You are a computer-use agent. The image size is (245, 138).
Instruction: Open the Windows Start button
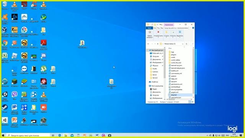(x=3, y=135)
